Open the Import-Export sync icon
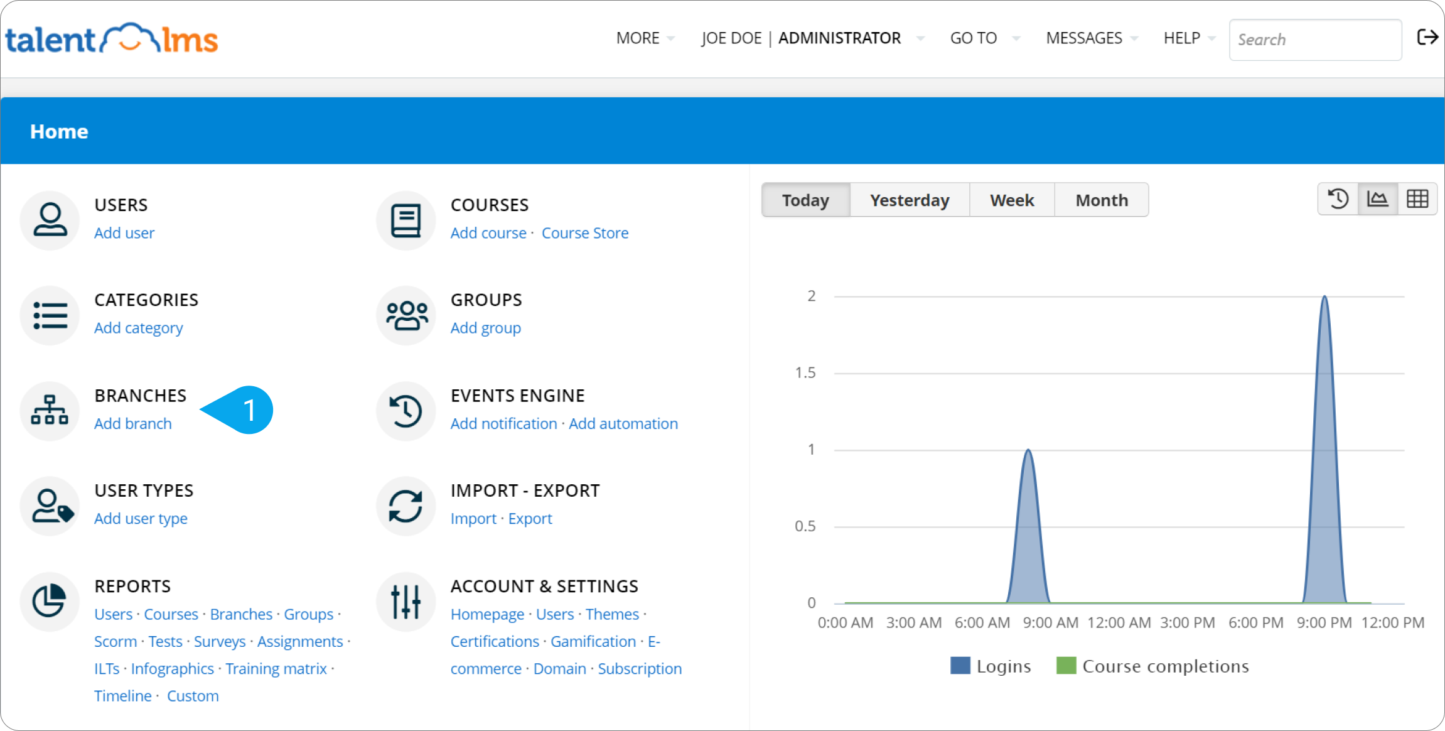This screenshot has height=731, width=1445. [x=406, y=506]
